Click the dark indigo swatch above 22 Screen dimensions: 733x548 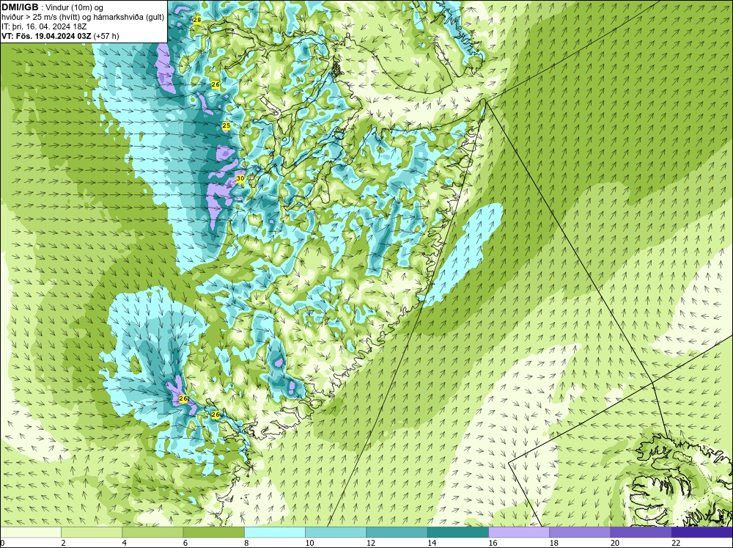[702, 533]
